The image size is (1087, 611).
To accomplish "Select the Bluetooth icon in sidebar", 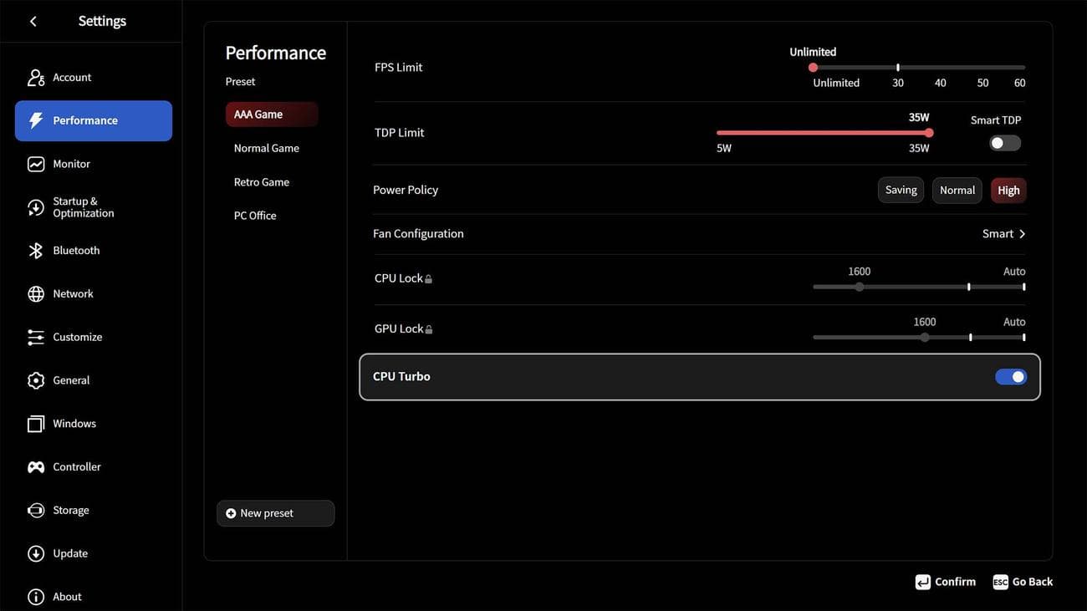I will point(36,251).
